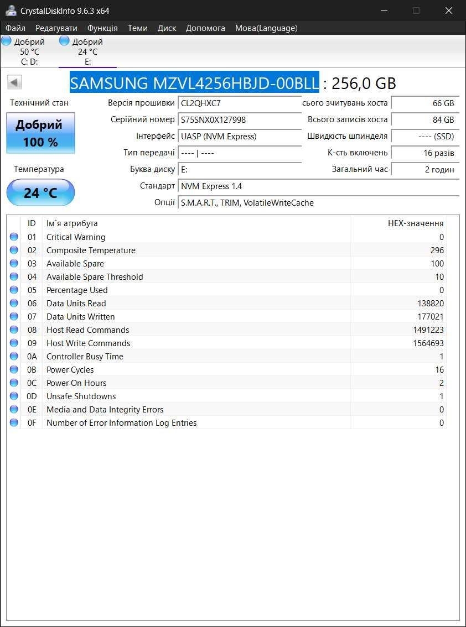Select the C: D: disk tab
The height and width of the screenshot is (627, 466).
tap(29, 51)
